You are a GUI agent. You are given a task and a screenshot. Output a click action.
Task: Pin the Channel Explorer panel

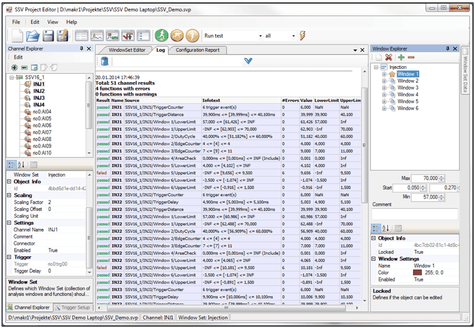(x=82, y=49)
